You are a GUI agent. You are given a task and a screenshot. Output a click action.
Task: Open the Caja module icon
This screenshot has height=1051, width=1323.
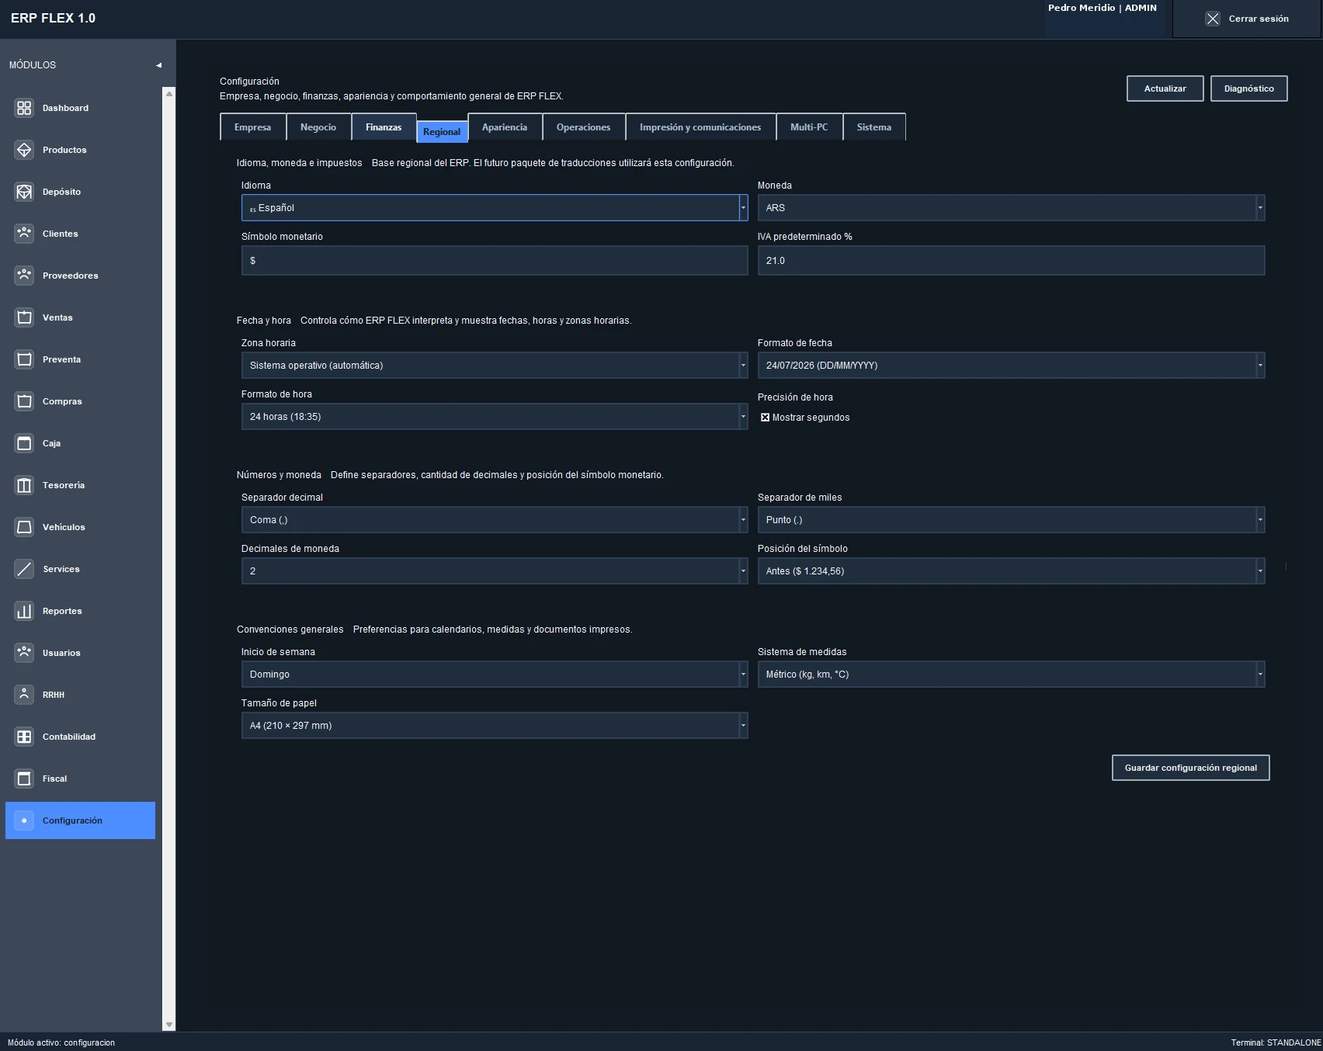coord(24,443)
